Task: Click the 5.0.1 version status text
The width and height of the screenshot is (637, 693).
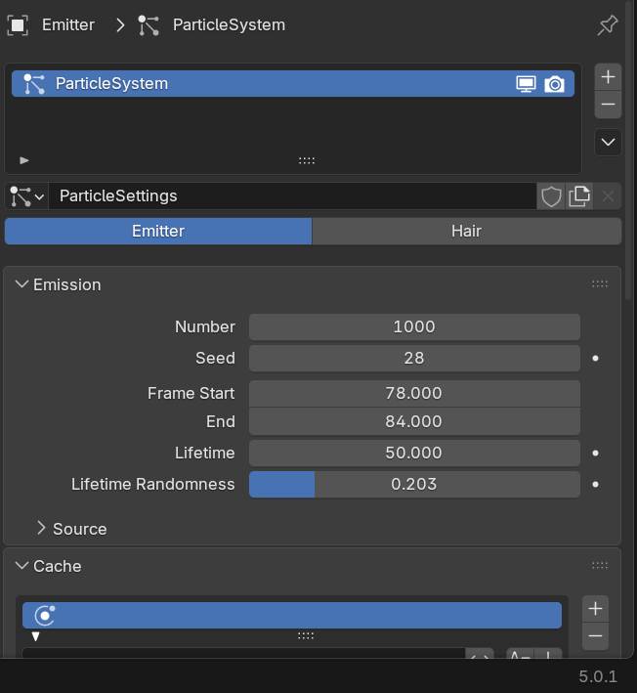Action: pos(598,676)
